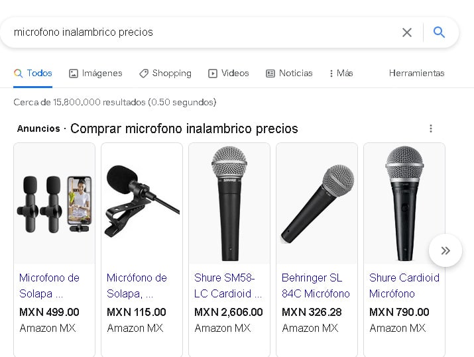Click 'Amazon MX' under the MXN 790.00 listing
Image resolution: width=474 pixels, height=357 pixels.
398,328
